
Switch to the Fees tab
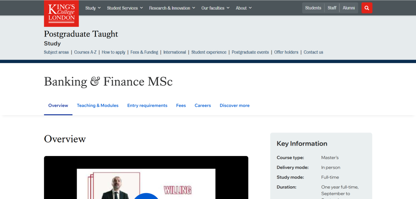tap(181, 105)
